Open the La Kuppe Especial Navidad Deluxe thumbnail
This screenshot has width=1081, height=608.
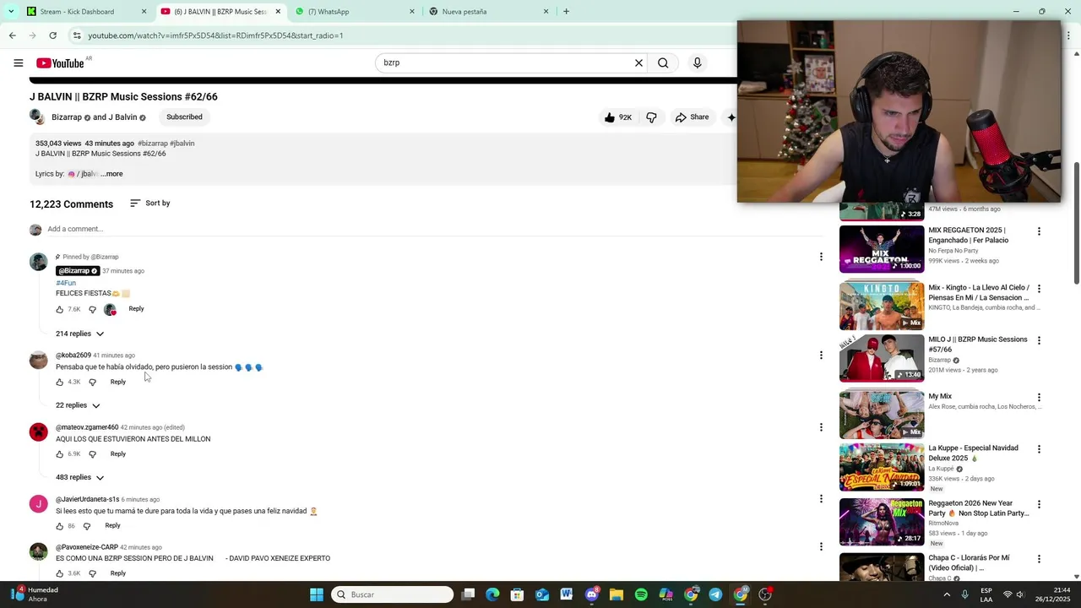pos(882,467)
